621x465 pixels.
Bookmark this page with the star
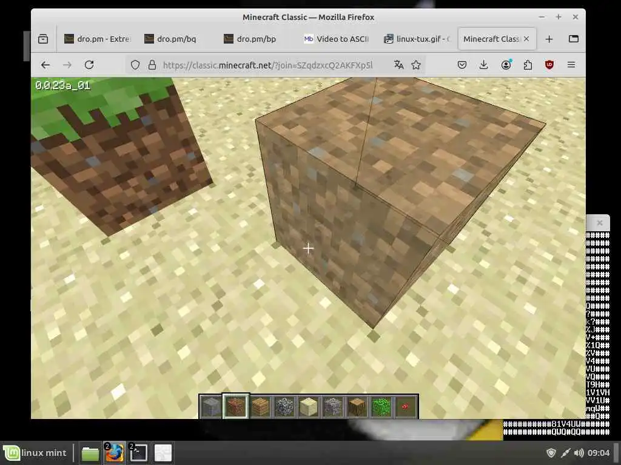[x=416, y=65]
